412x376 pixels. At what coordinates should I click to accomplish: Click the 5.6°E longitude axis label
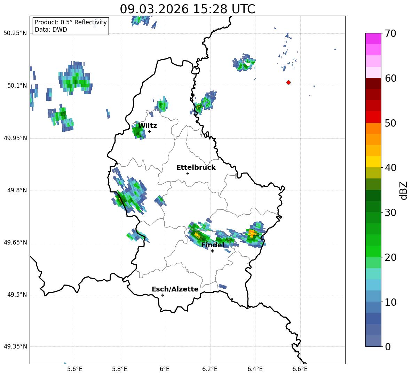point(75,369)
